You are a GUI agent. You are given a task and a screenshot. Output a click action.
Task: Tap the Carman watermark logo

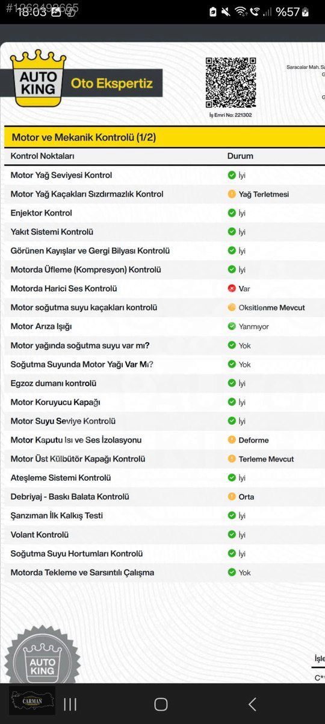[x=32, y=700]
